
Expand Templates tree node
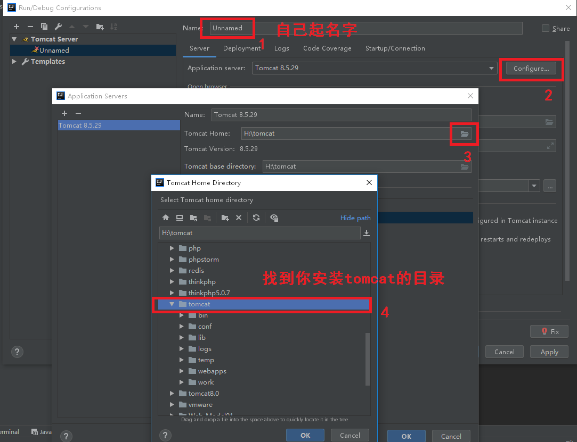coord(14,61)
